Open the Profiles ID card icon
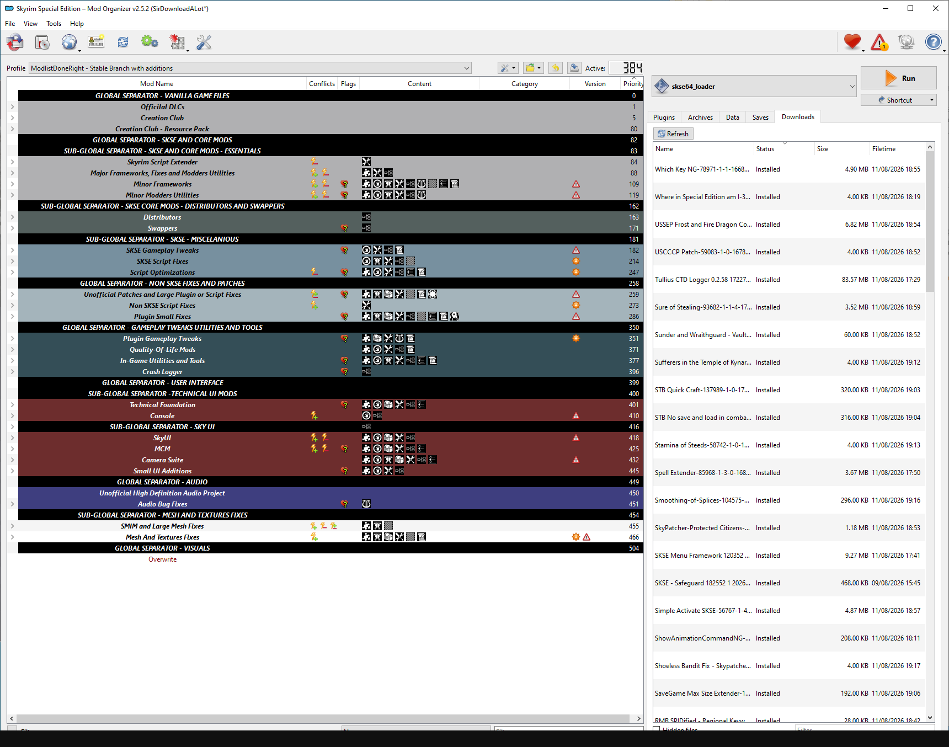 [x=96, y=42]
